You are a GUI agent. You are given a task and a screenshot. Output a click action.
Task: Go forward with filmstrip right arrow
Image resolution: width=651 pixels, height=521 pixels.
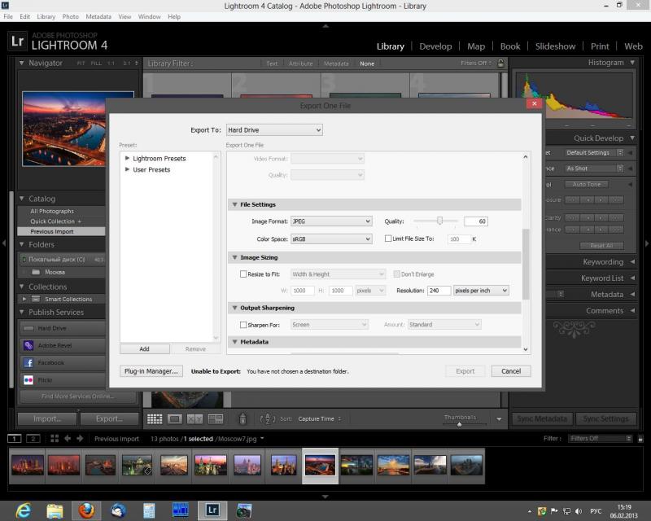[x=80, y=438]
